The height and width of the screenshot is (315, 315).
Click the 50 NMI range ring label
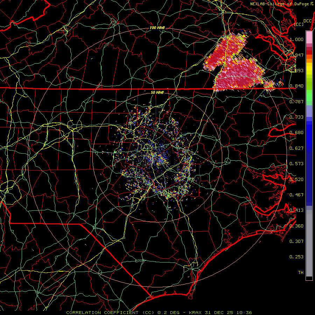[x=157, y=92]
